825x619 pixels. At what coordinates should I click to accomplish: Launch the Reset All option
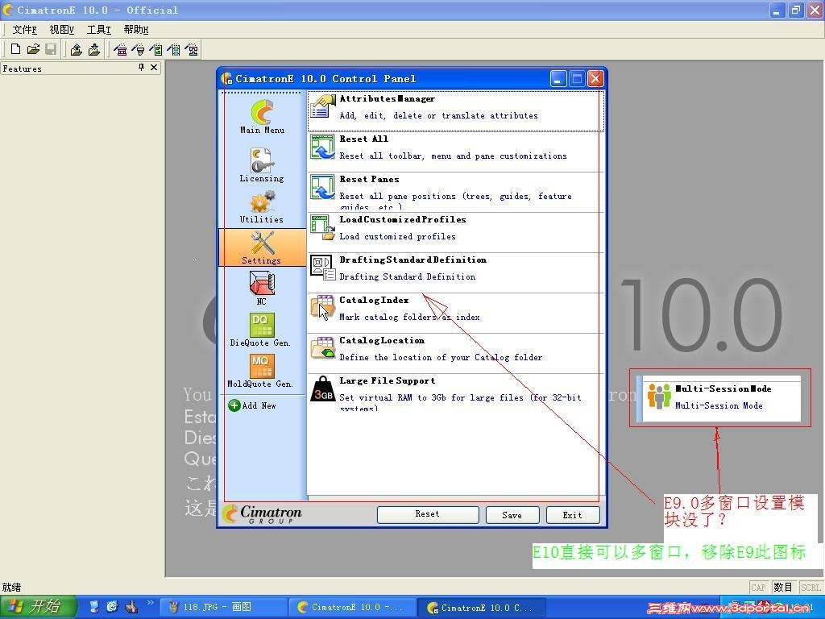(455, 152)
